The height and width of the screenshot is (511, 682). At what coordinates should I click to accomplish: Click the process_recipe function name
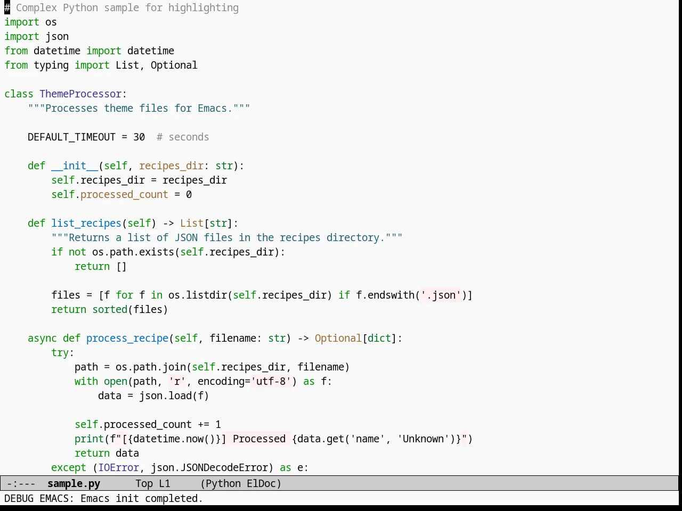pyautogui.click(x=127, y=338)
